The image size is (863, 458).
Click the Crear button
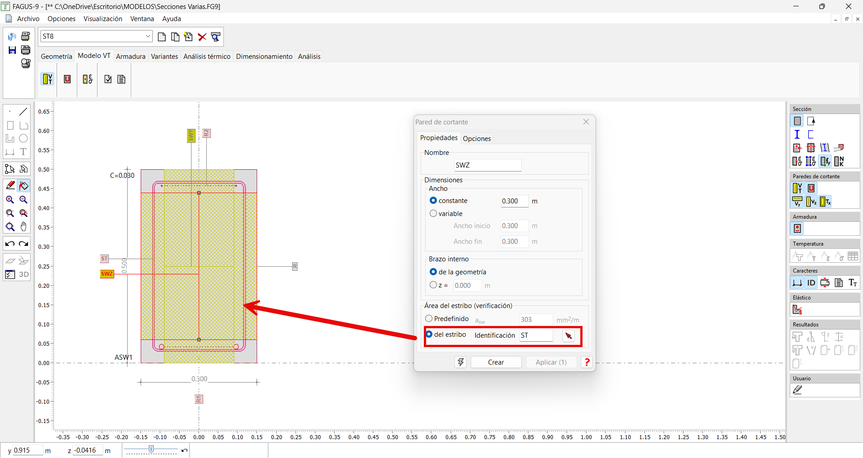tap(496, 362)
